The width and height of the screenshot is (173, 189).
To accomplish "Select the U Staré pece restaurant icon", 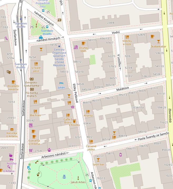I will coord(36,64).
